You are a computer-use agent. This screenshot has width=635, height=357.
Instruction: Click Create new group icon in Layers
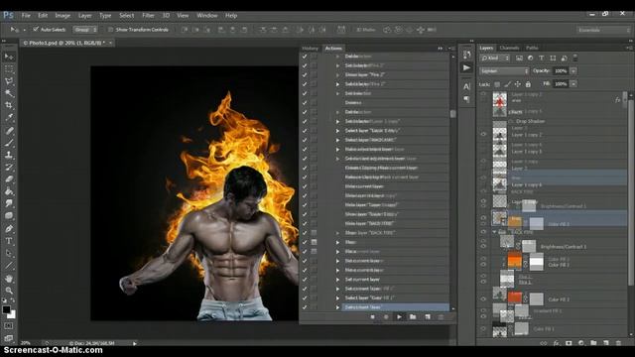pos(593,343)
